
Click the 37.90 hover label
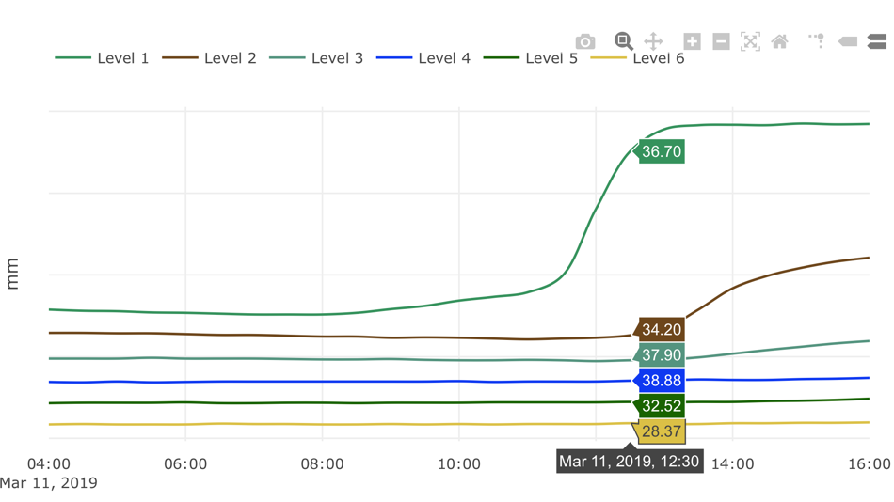click(x=662, y=355)
